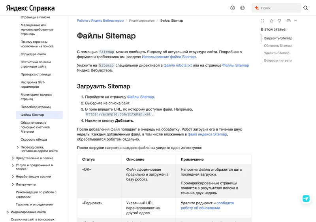
Task: Jump to Вопросы и ответы in contents
Action: [x=278, y=60]
